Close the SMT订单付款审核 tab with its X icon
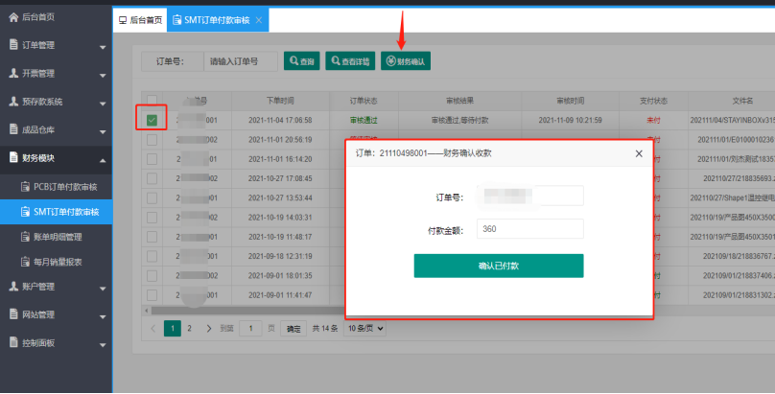The height and width of the screenshot is (394, 775). (259, 20)
